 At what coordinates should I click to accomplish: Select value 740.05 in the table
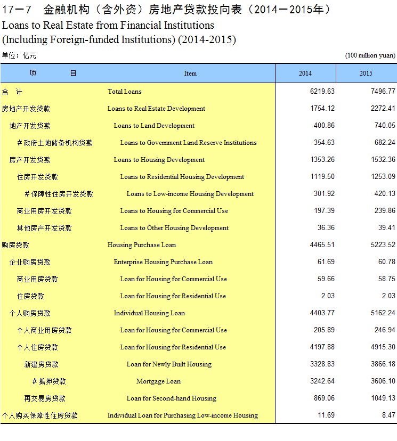(x=385, y=125)
